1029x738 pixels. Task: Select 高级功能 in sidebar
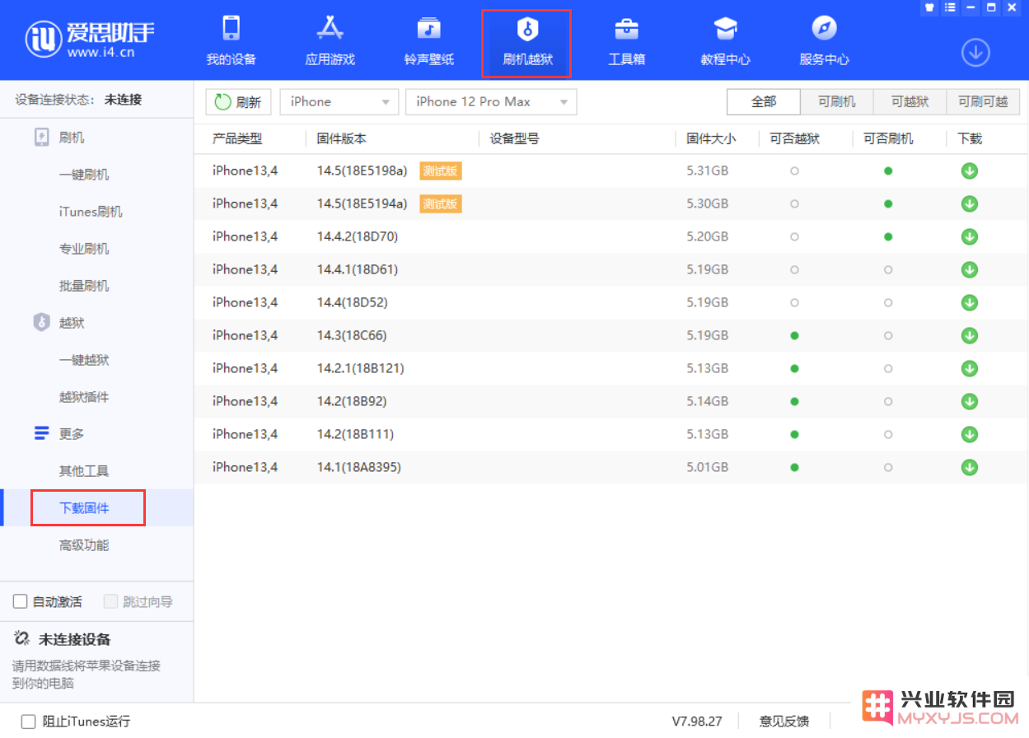pos(84,545)
